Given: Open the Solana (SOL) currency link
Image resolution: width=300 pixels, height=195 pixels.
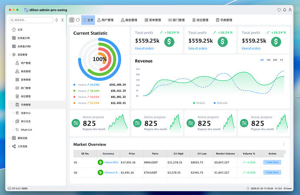Looking at the screenshot, I should click(111, 162).
